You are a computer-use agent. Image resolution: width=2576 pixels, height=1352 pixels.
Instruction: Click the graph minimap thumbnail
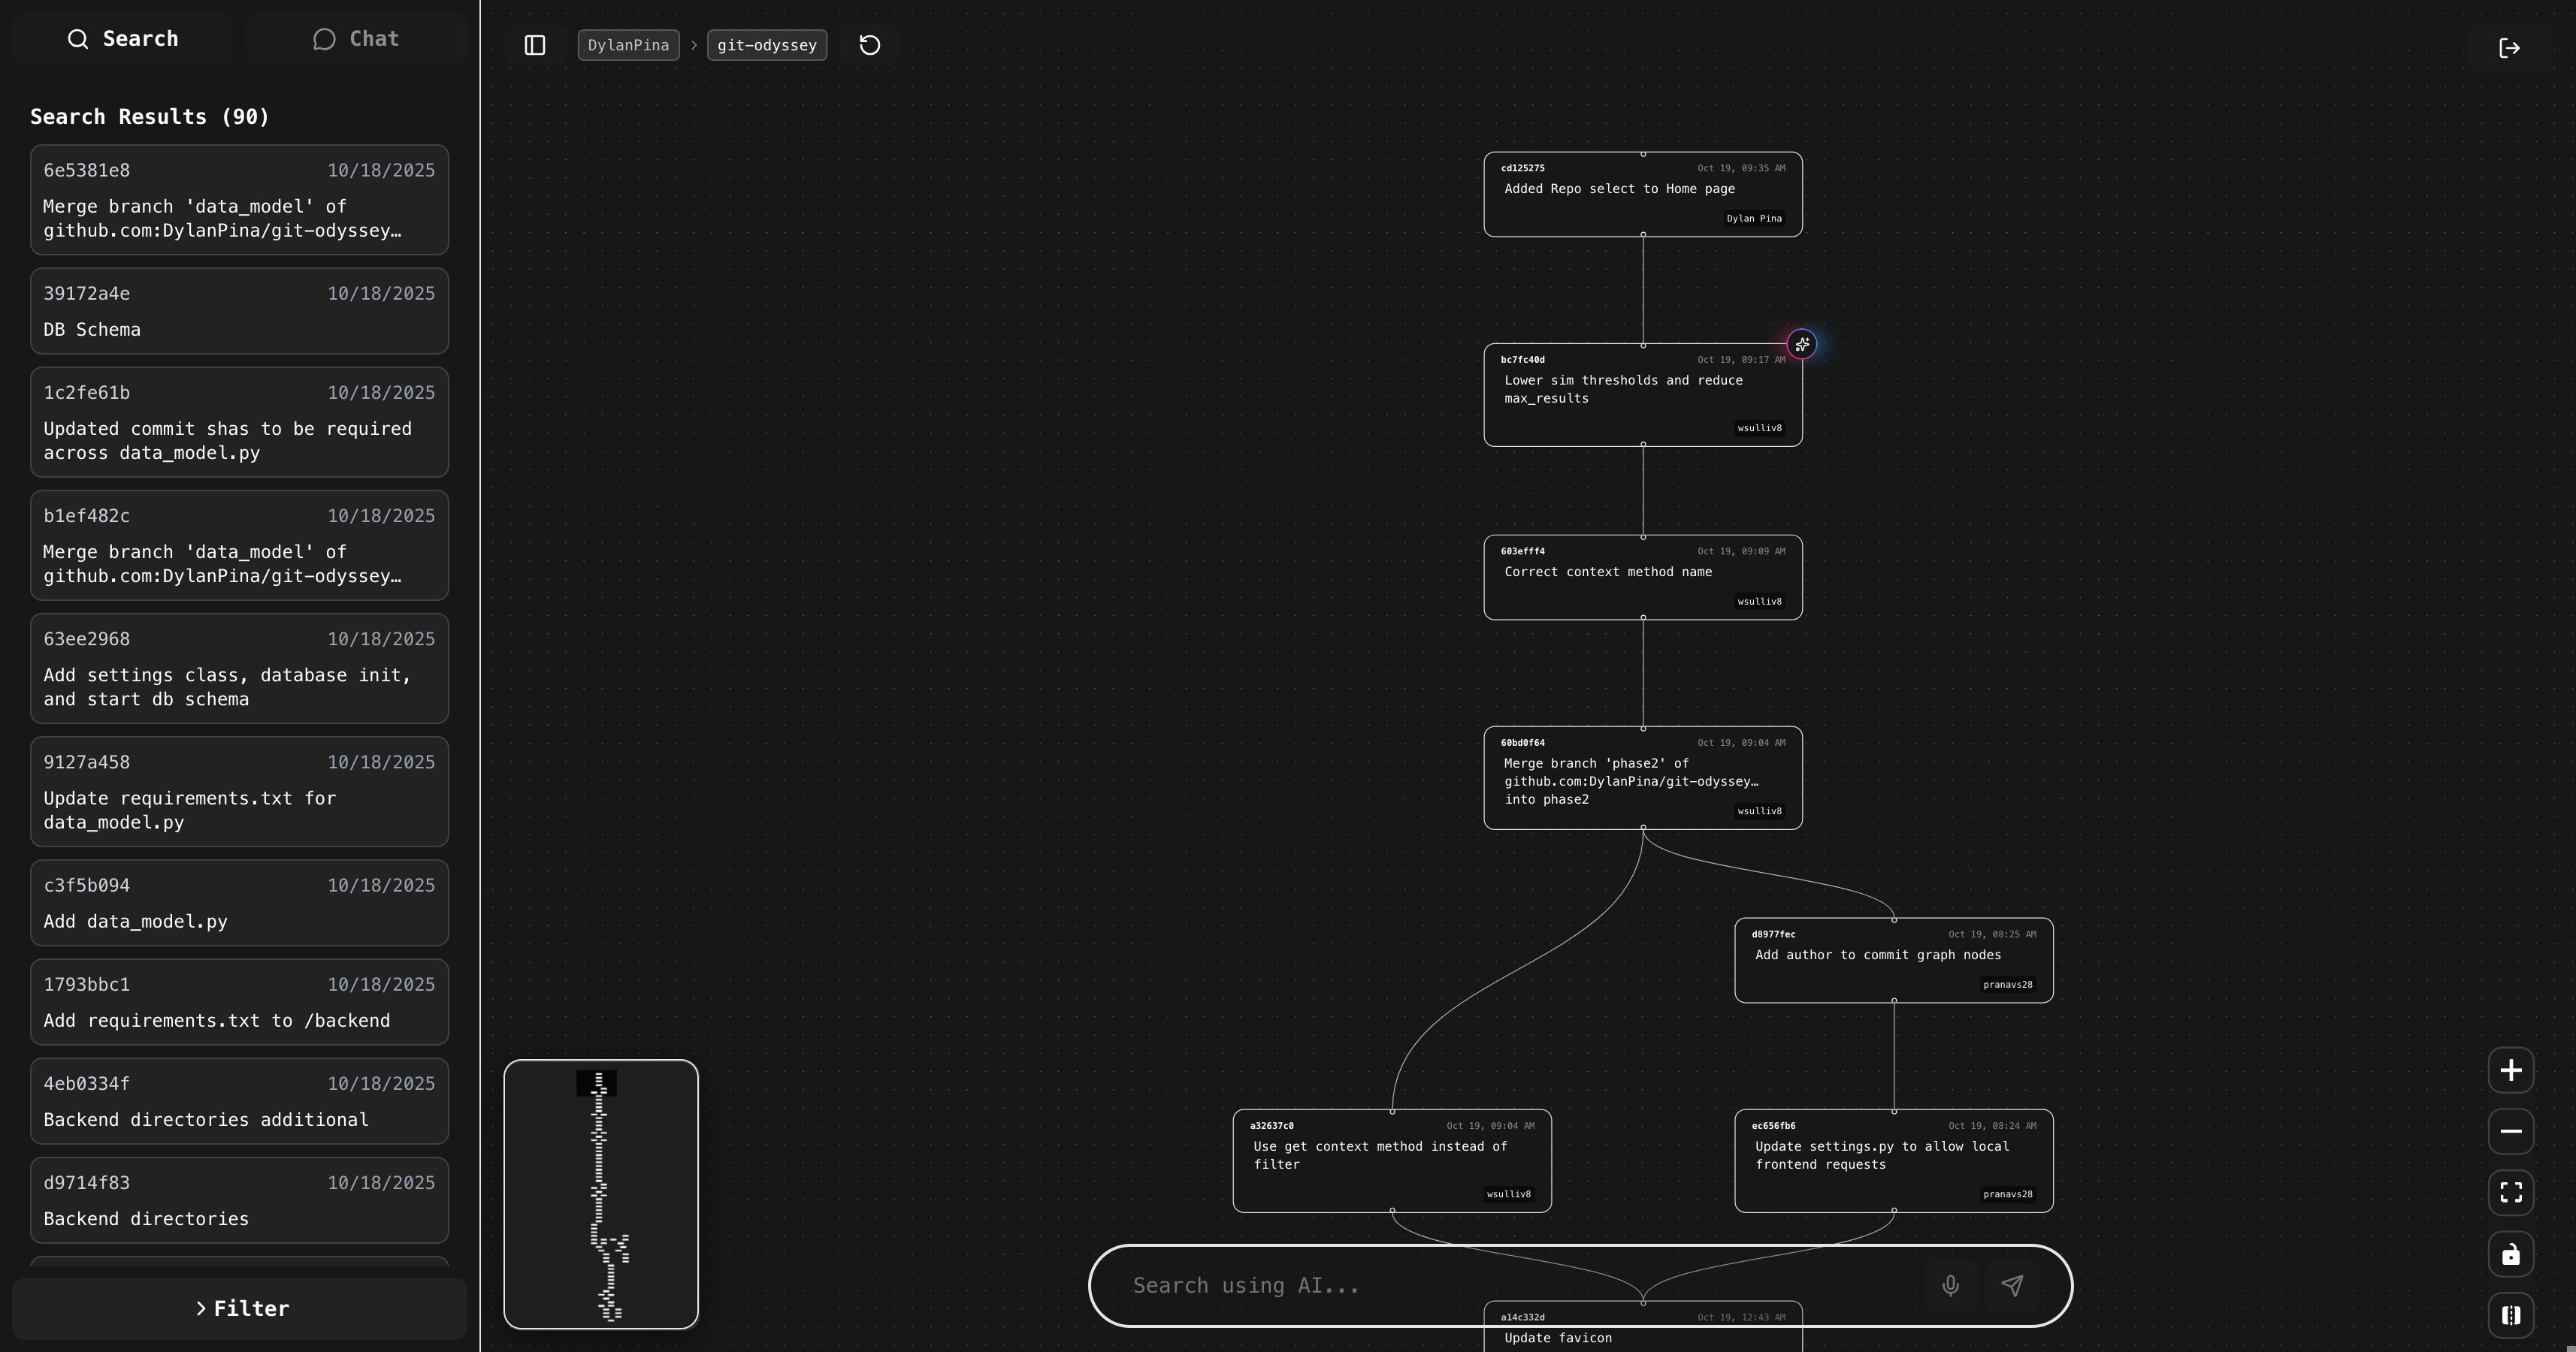click(x=601, y=1194)
